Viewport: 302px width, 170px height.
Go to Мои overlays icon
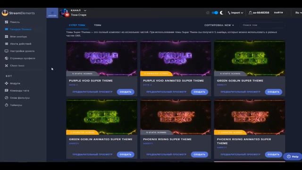tap(7, 36)
